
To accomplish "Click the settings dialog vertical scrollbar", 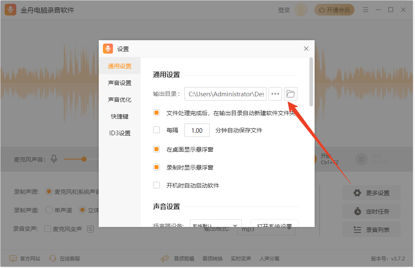I will pyautogui.click(x=311, y=82).
